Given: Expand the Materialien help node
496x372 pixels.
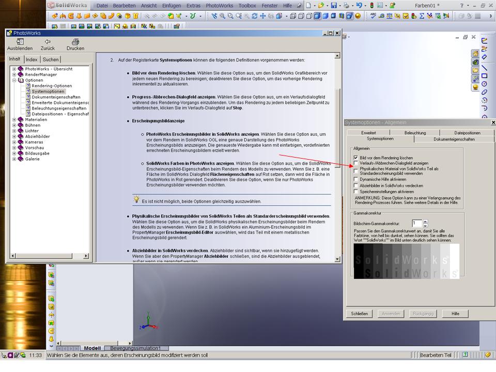Looking at the screenshot, I should [14, 119].
